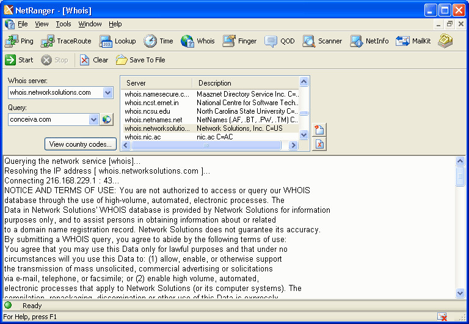Open the Ping tool
469x324 pixels.
coord(19,41)
